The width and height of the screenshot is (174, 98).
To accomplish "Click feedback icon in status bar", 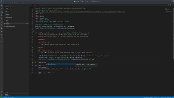I will [170, 97].
